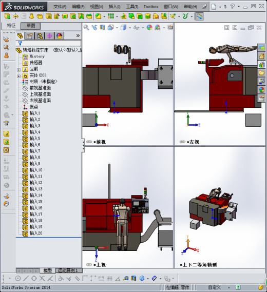Click the Zoom to Area magnifier icon

coord(86,28)
